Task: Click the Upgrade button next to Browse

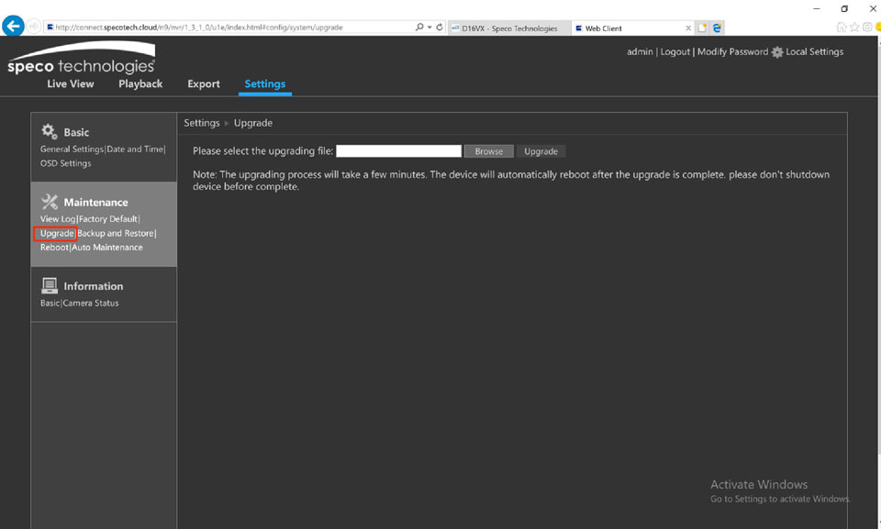Action: tap(541, 151)
